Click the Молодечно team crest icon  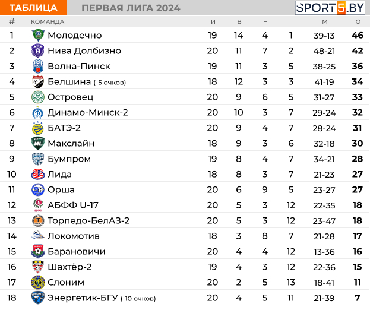pos(38,35)
